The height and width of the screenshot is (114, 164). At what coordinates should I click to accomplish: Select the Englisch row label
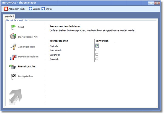[54, 46]
